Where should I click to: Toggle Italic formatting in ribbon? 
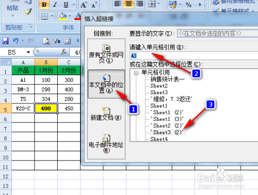click(55, 5)
